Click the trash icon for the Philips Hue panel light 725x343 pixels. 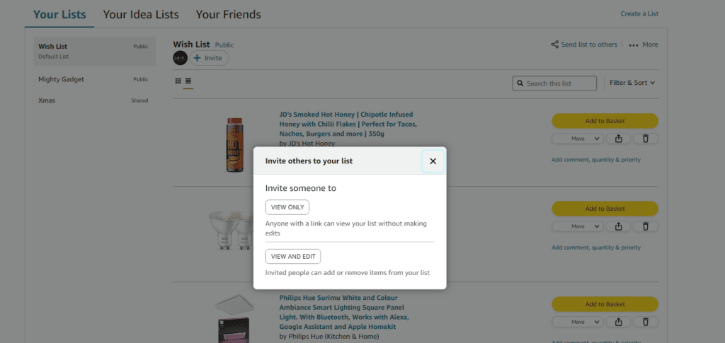(x=646, y=322)
